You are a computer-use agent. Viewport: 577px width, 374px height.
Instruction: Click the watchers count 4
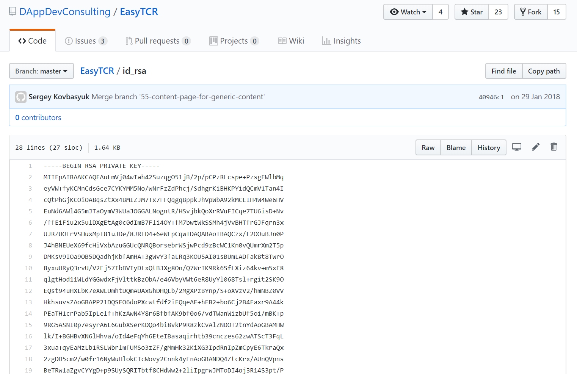click(441, 12)
